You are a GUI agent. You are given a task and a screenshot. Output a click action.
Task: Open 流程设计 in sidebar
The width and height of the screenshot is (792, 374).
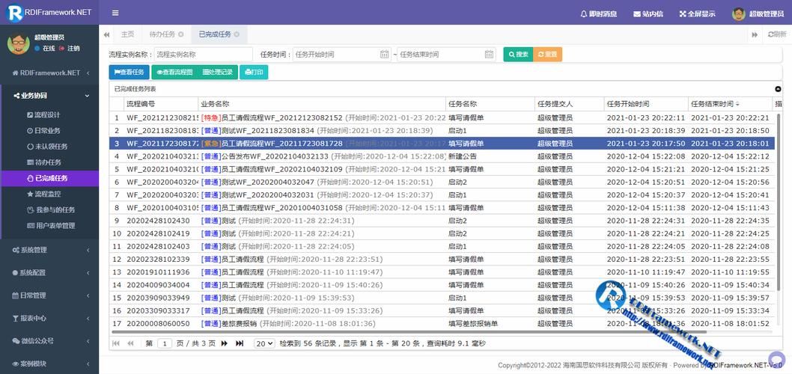(49, 115)
